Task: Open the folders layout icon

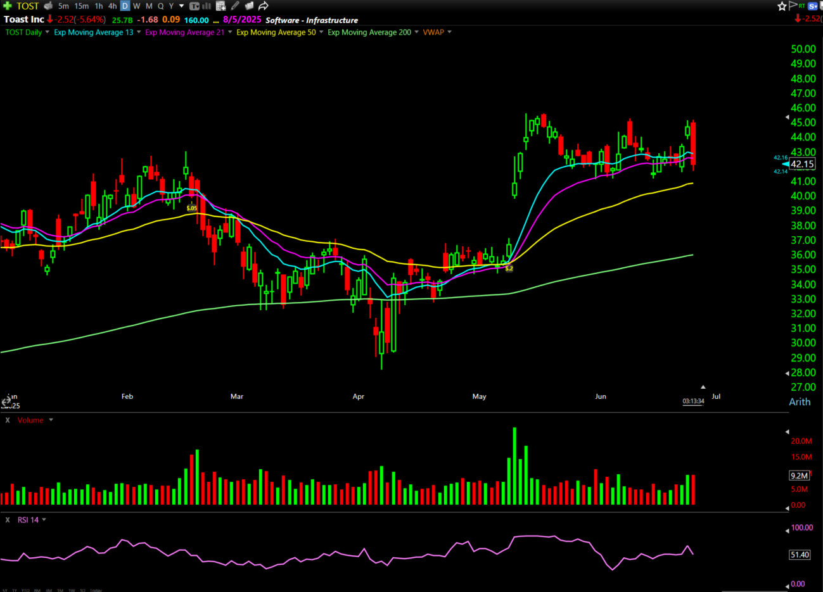Action: pos(249,6)
